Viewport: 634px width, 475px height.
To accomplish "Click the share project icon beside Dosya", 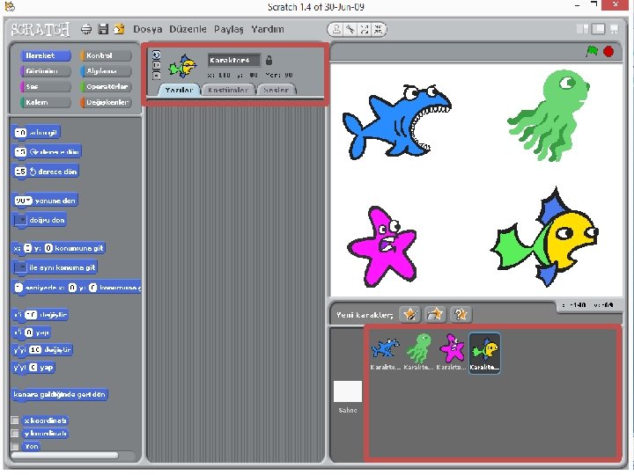I will tap(119, 29).
